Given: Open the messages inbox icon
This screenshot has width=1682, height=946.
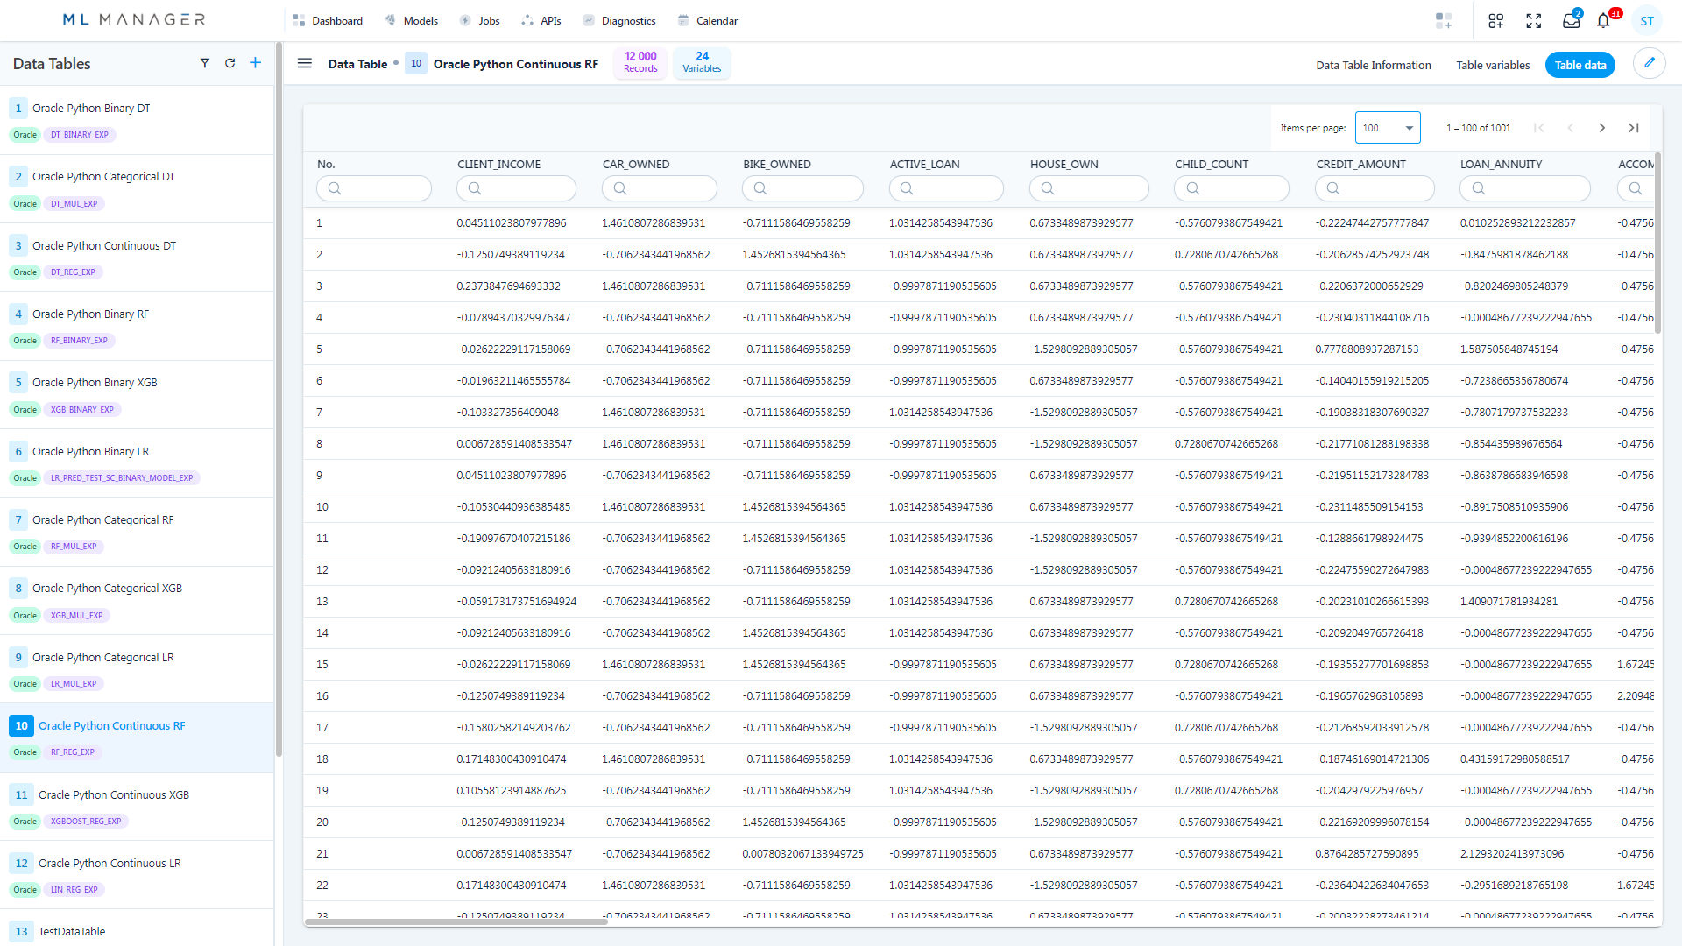Looking at the screenshot, I should 1571,21.
